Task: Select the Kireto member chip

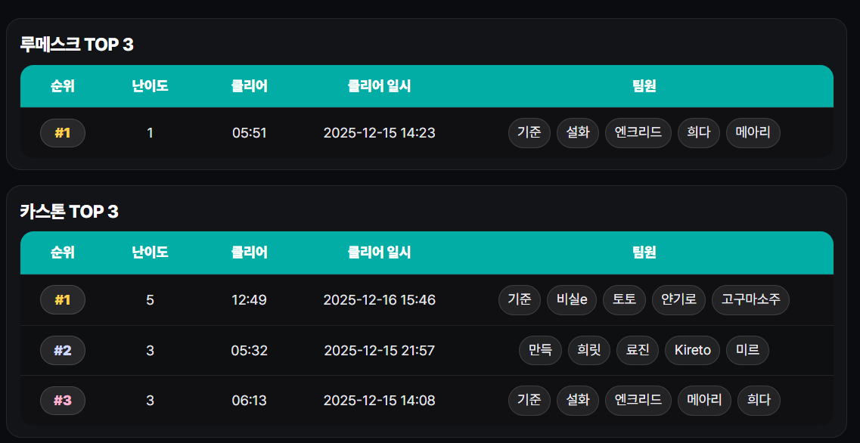Action: [x=692, y=350]
